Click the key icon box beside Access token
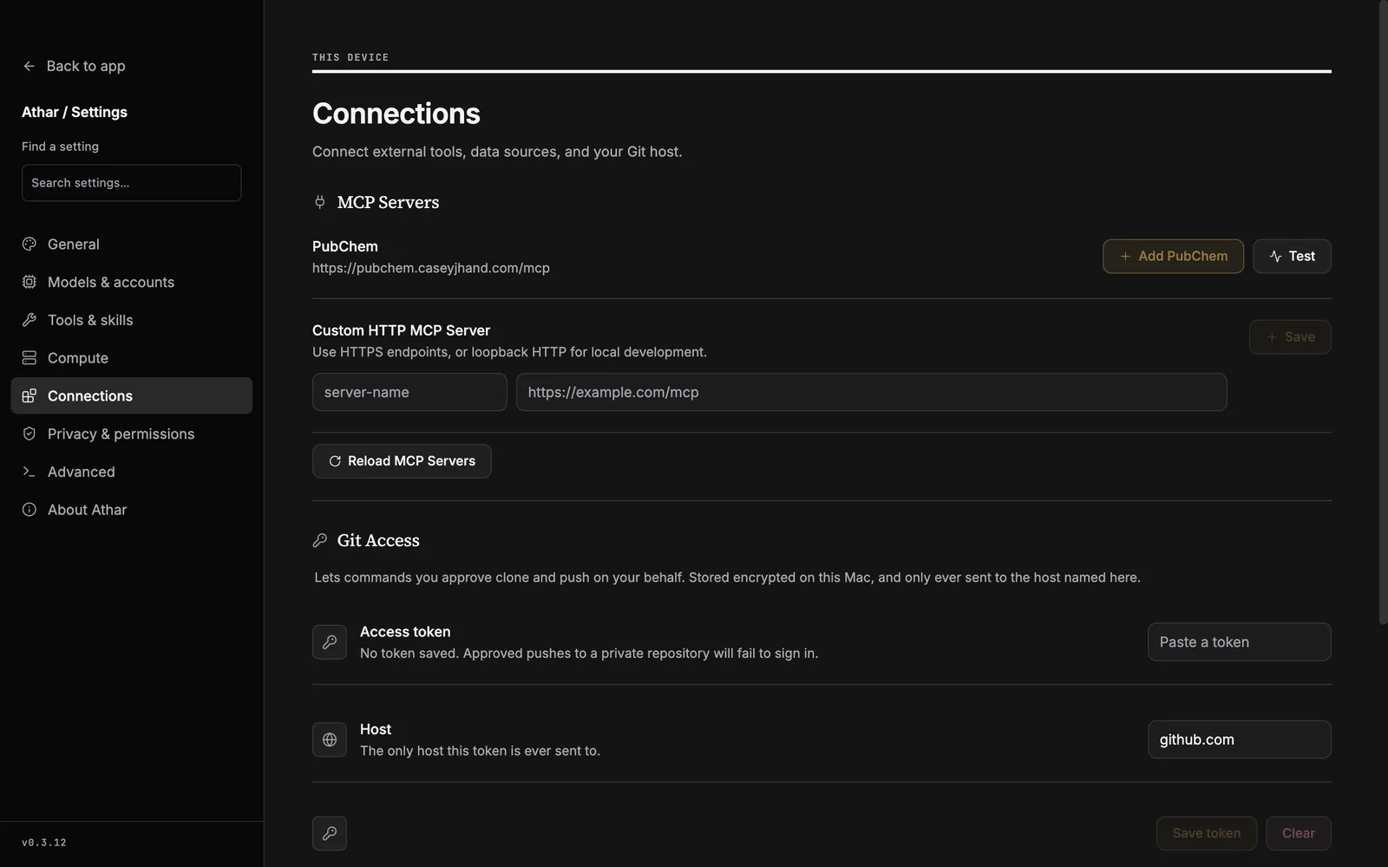This screenshot has width=1388, height=867. pos(330,642)
